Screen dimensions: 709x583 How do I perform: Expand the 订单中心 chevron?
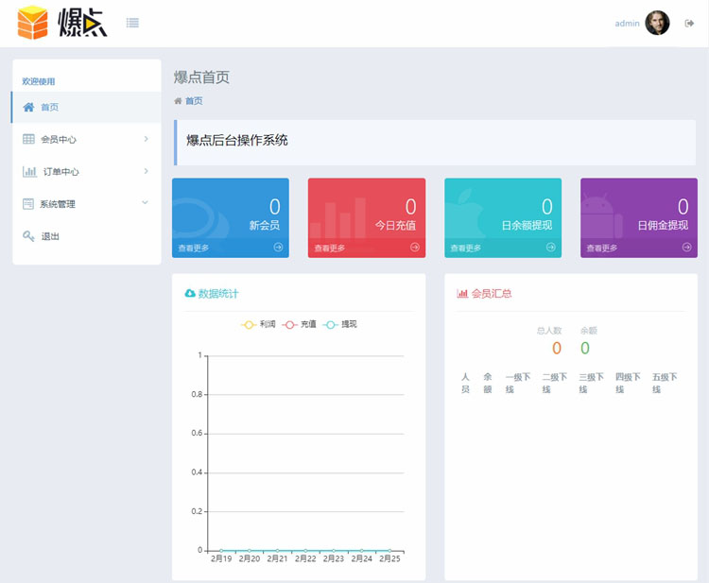coord(146,171)
